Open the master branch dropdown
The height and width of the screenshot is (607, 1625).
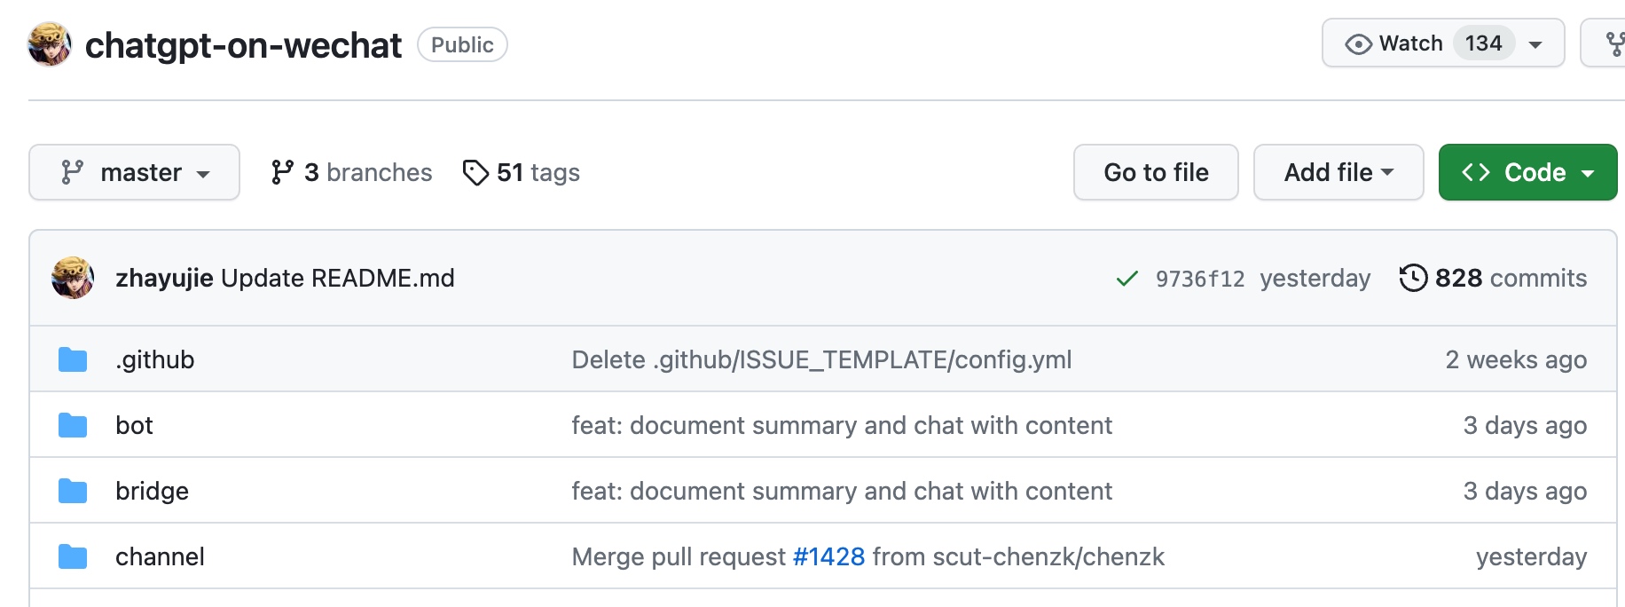(134, 172)
